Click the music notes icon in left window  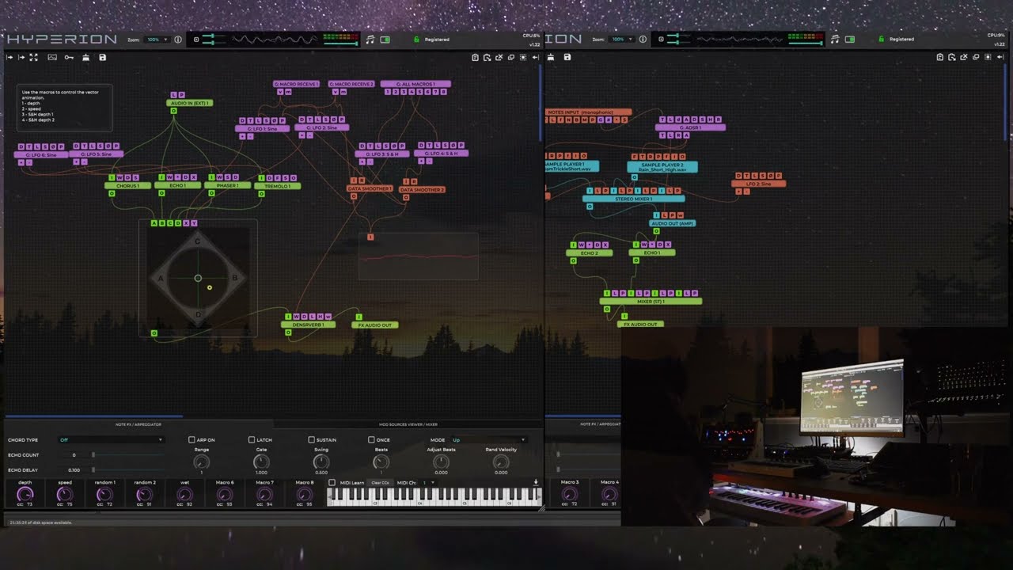click(370, 40)
